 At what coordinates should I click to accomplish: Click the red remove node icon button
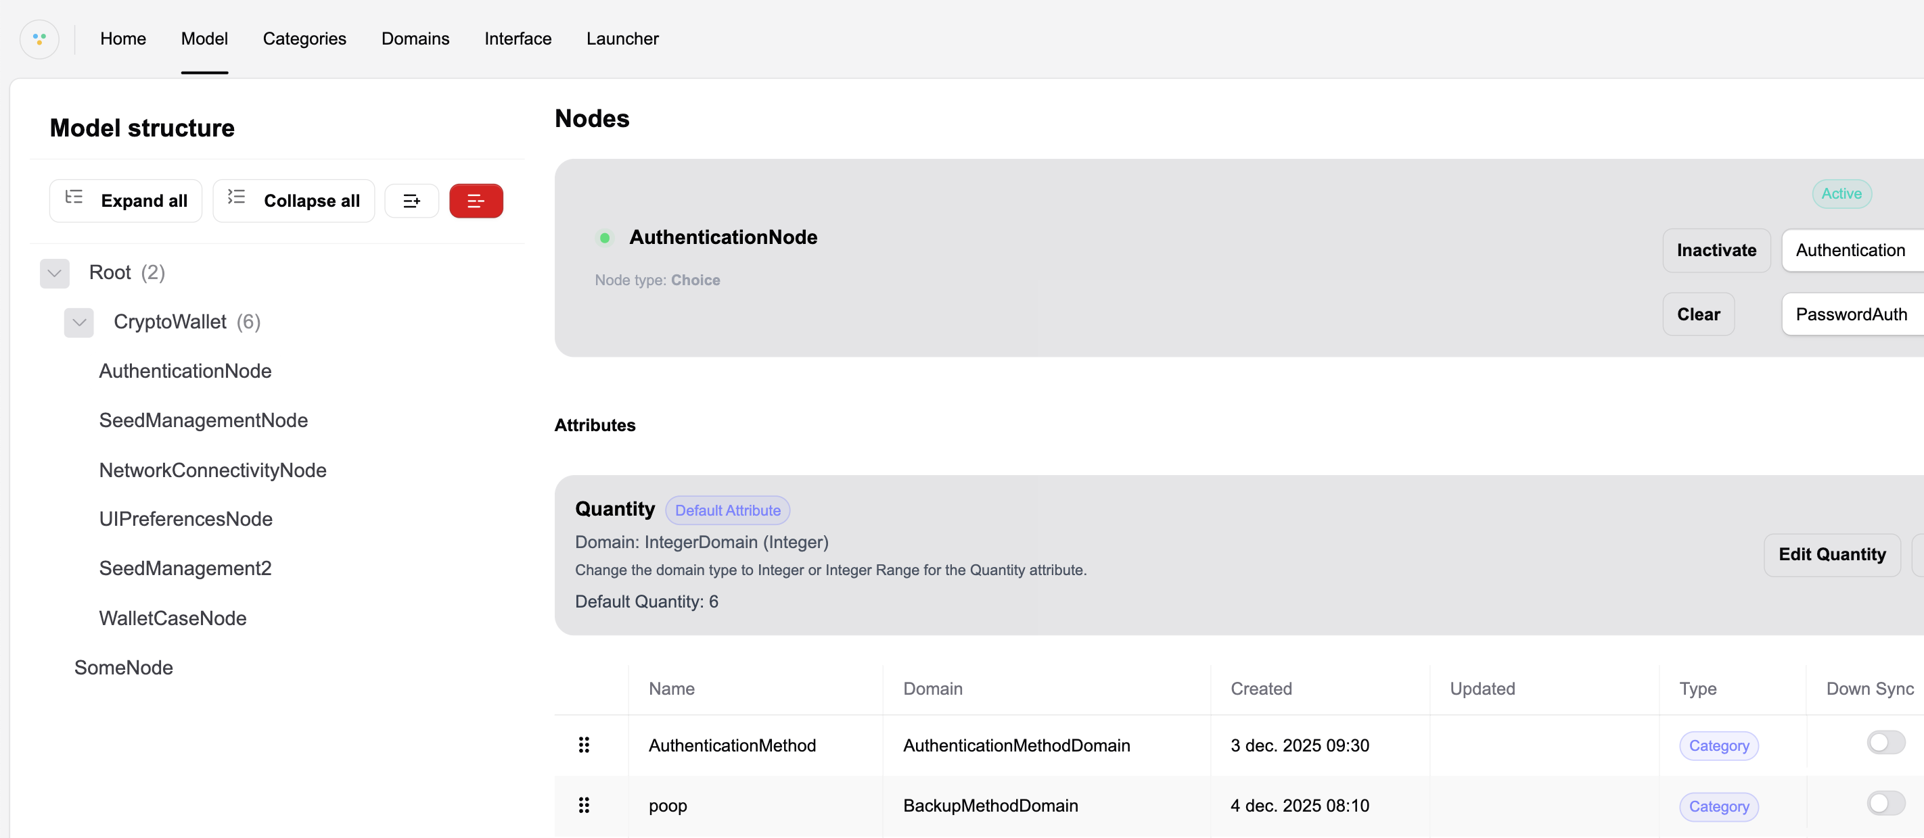(x=476, y=201)
